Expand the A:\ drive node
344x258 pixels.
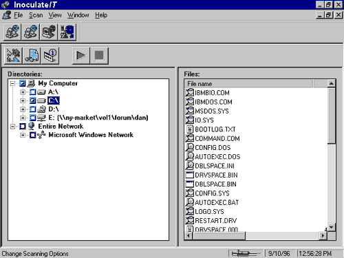coord(23,92)
